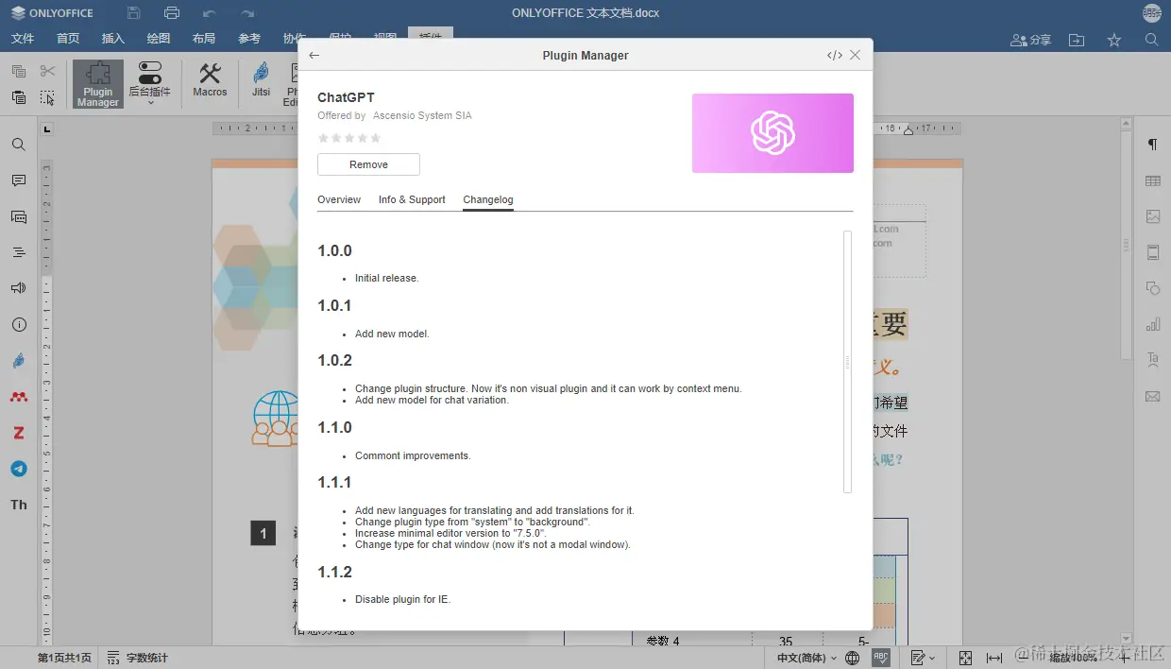Open the Thesaurus plugin in sidebar
The image size is (1171, 669).
tap(19, 505)
